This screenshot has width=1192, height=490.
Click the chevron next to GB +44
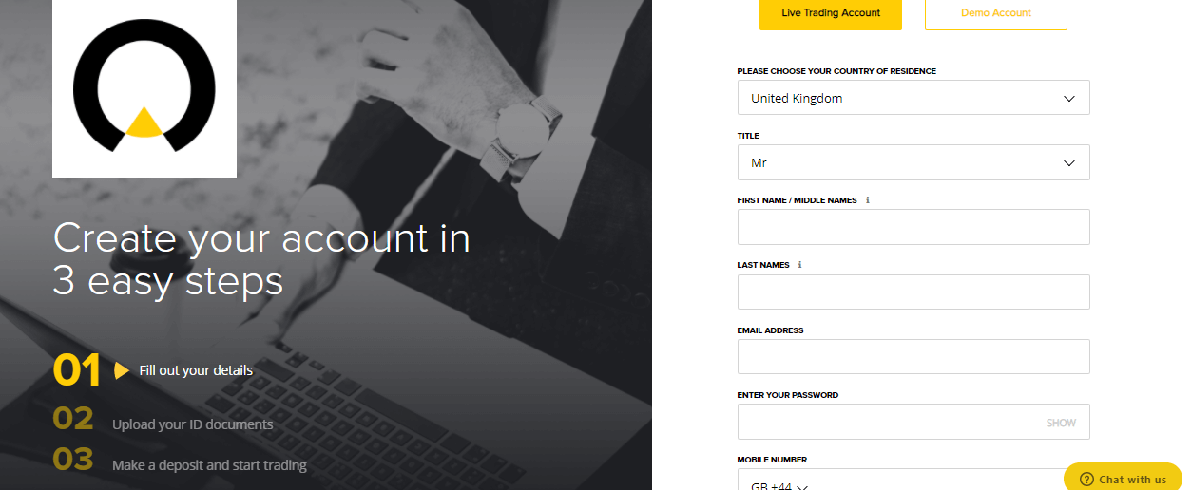tap(802, 486)
